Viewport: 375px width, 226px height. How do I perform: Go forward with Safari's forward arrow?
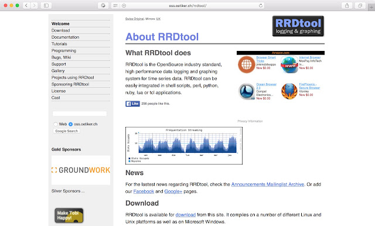pyautogui.click(x=34, y=5)
